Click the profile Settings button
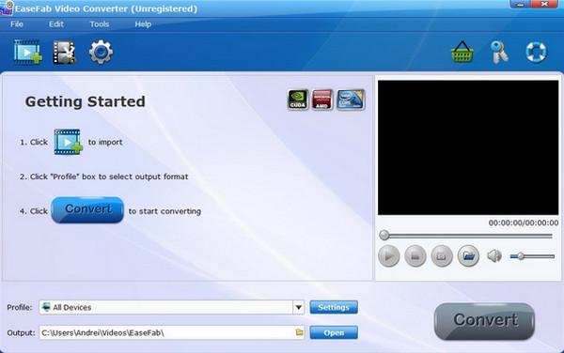 coord(334,307)
